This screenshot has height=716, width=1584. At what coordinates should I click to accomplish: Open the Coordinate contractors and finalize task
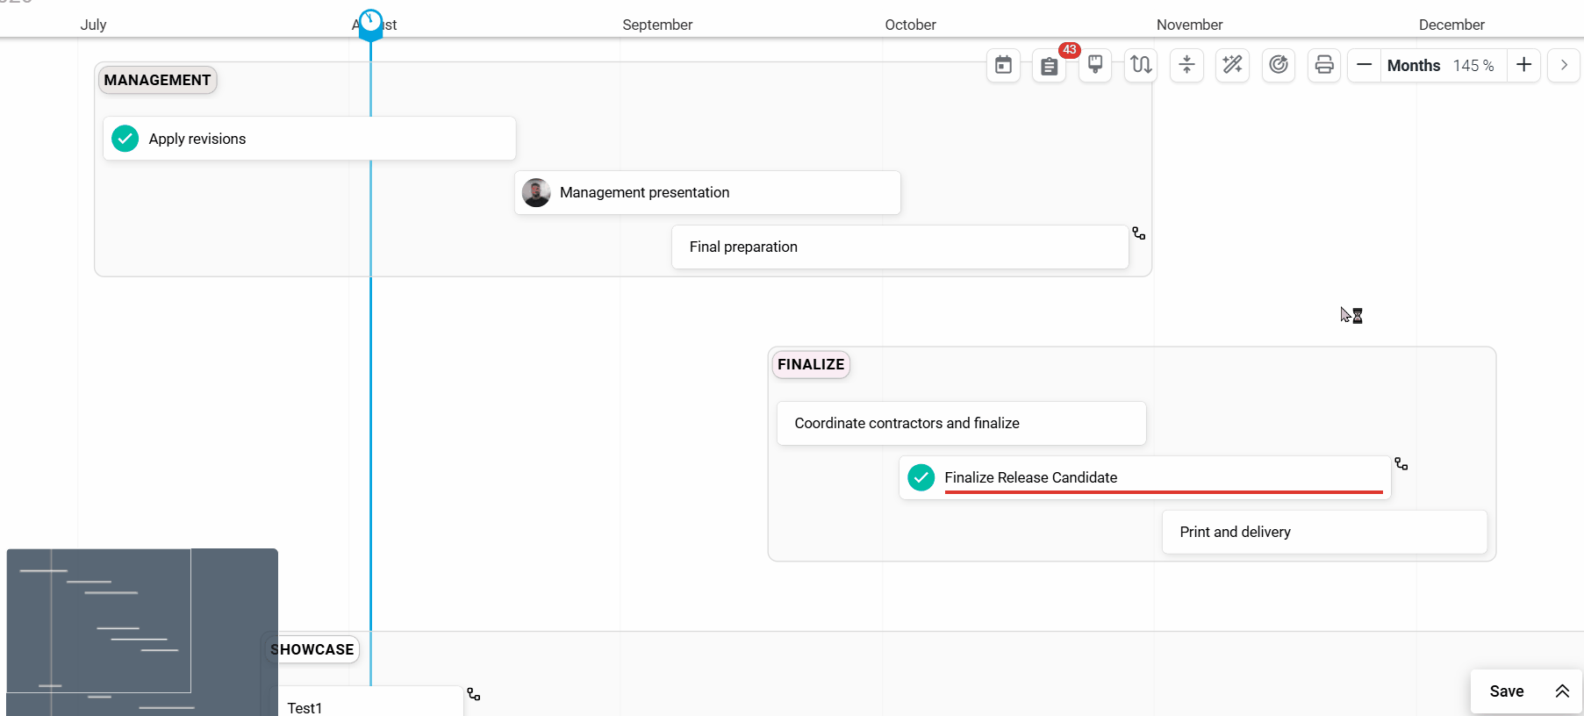point(961,423)
